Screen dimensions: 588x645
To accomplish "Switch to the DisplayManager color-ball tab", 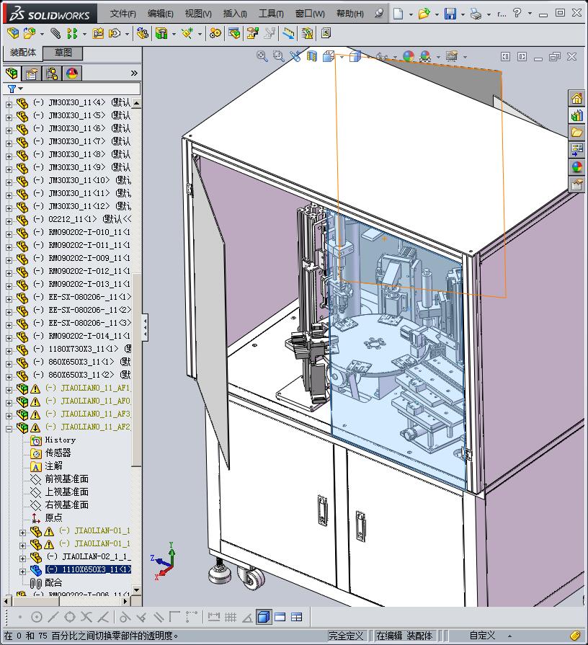I will (x=72, y=74).
